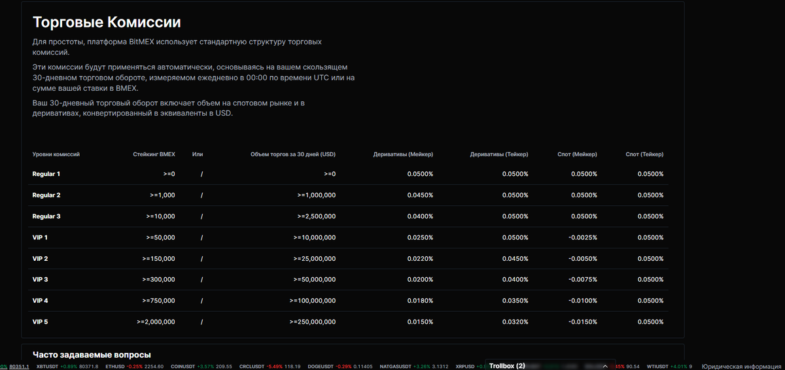
Task: Select XBTUSDT in the bottom ticker
Action: click(x=48, y=367)
